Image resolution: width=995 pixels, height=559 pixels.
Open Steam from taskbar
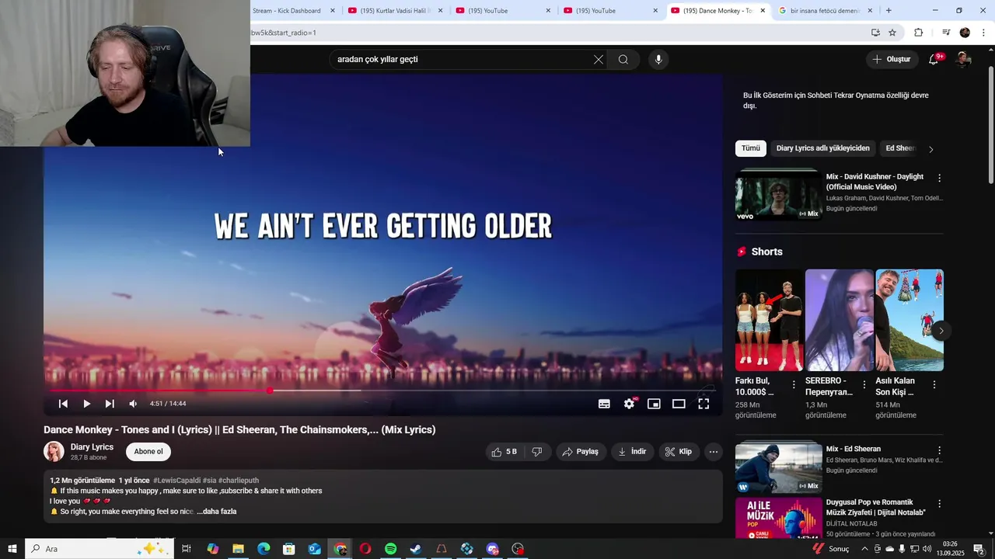point(416,549)
